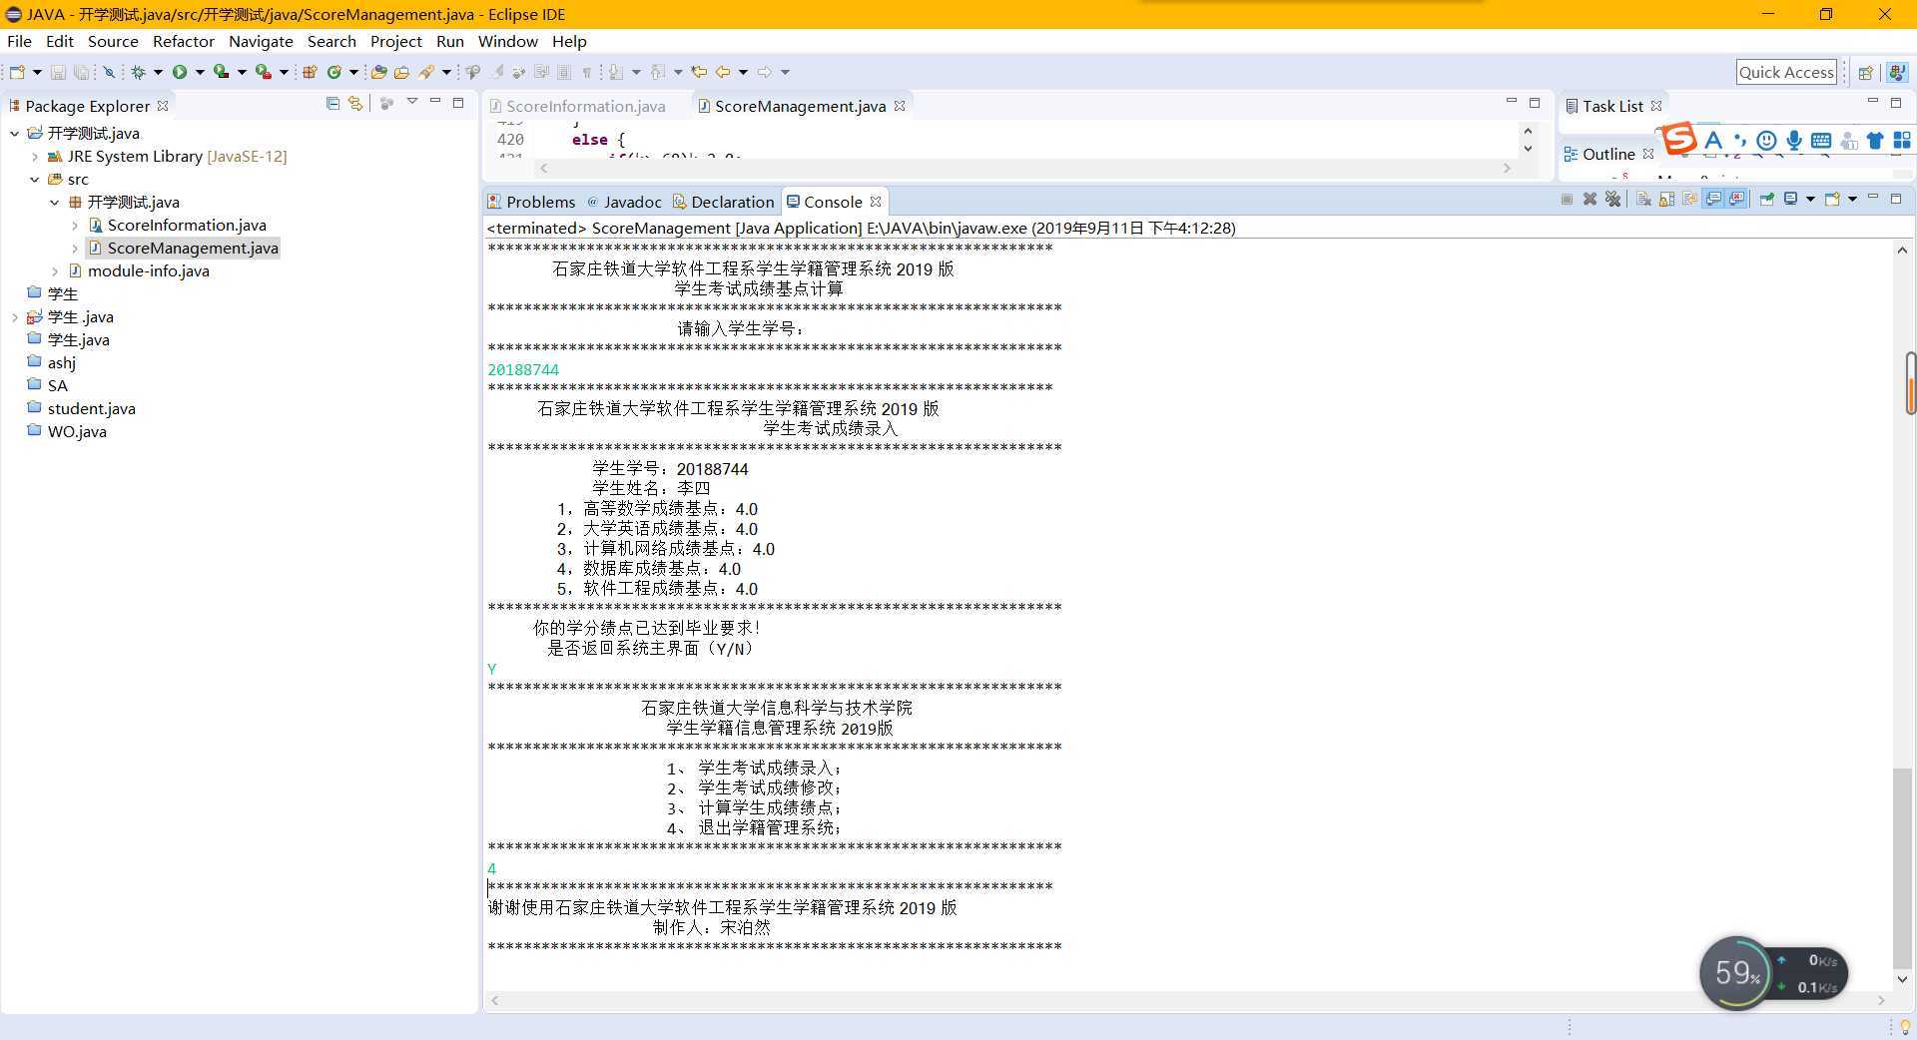This screenshot has height=1040, width=1917.
Task: Click into the Quick Access field
Action: click(1786, 72)
